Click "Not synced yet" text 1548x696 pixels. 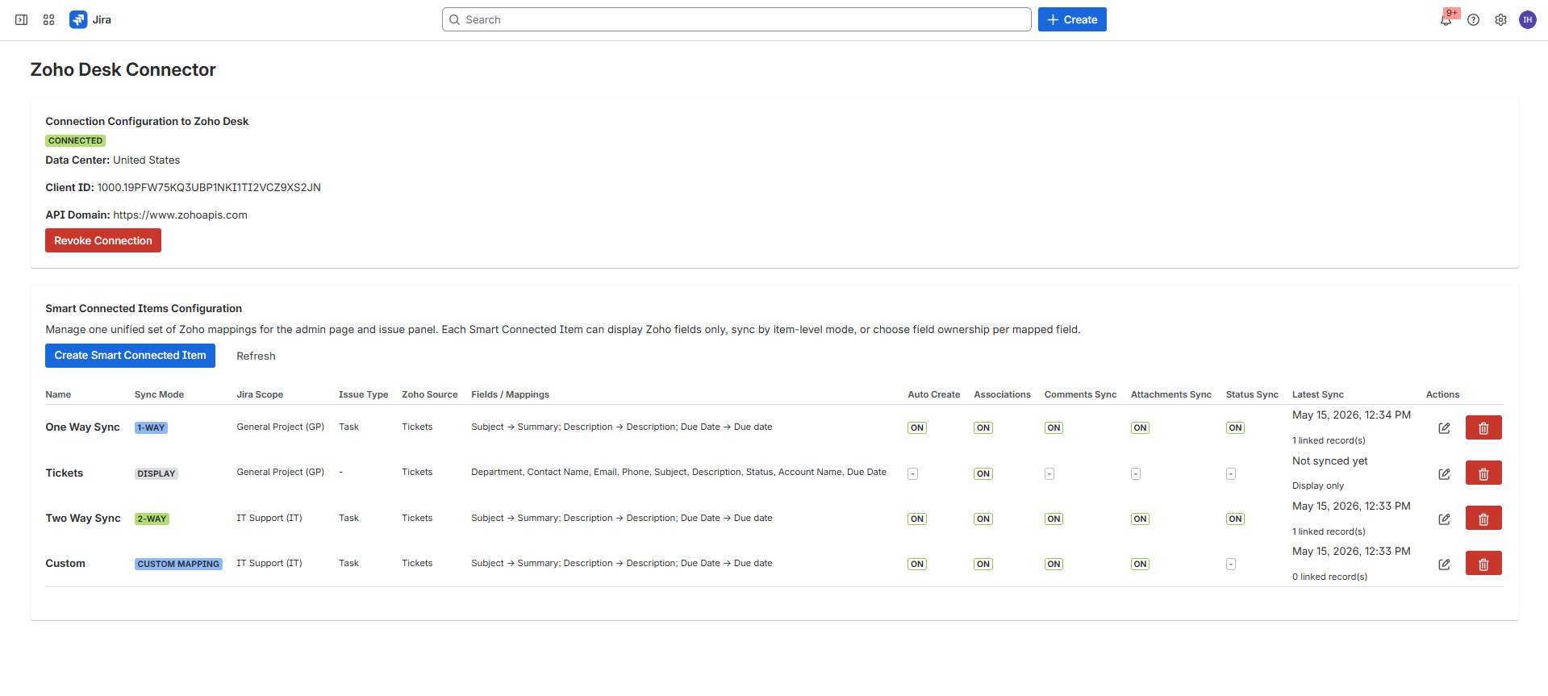point(1329,461)
